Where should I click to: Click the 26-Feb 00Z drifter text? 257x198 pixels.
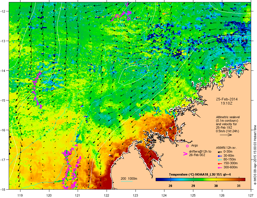tap(197, 155)
